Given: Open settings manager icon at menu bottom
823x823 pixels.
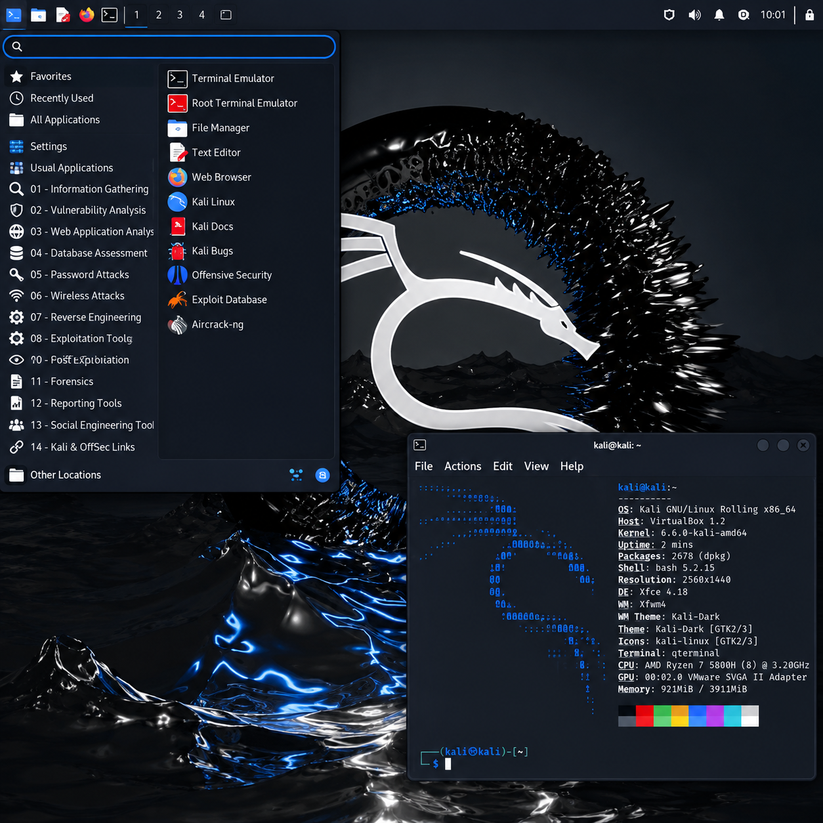Looking at the screenshot, I should pyautogui.click(x=296, y=475).
